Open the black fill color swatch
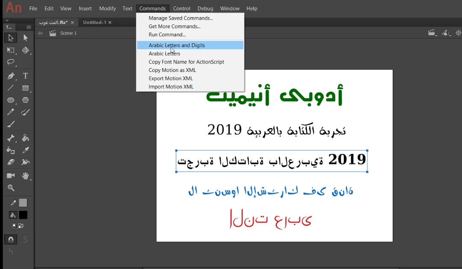Screen dimensions: 462x269 click(23, 215)
